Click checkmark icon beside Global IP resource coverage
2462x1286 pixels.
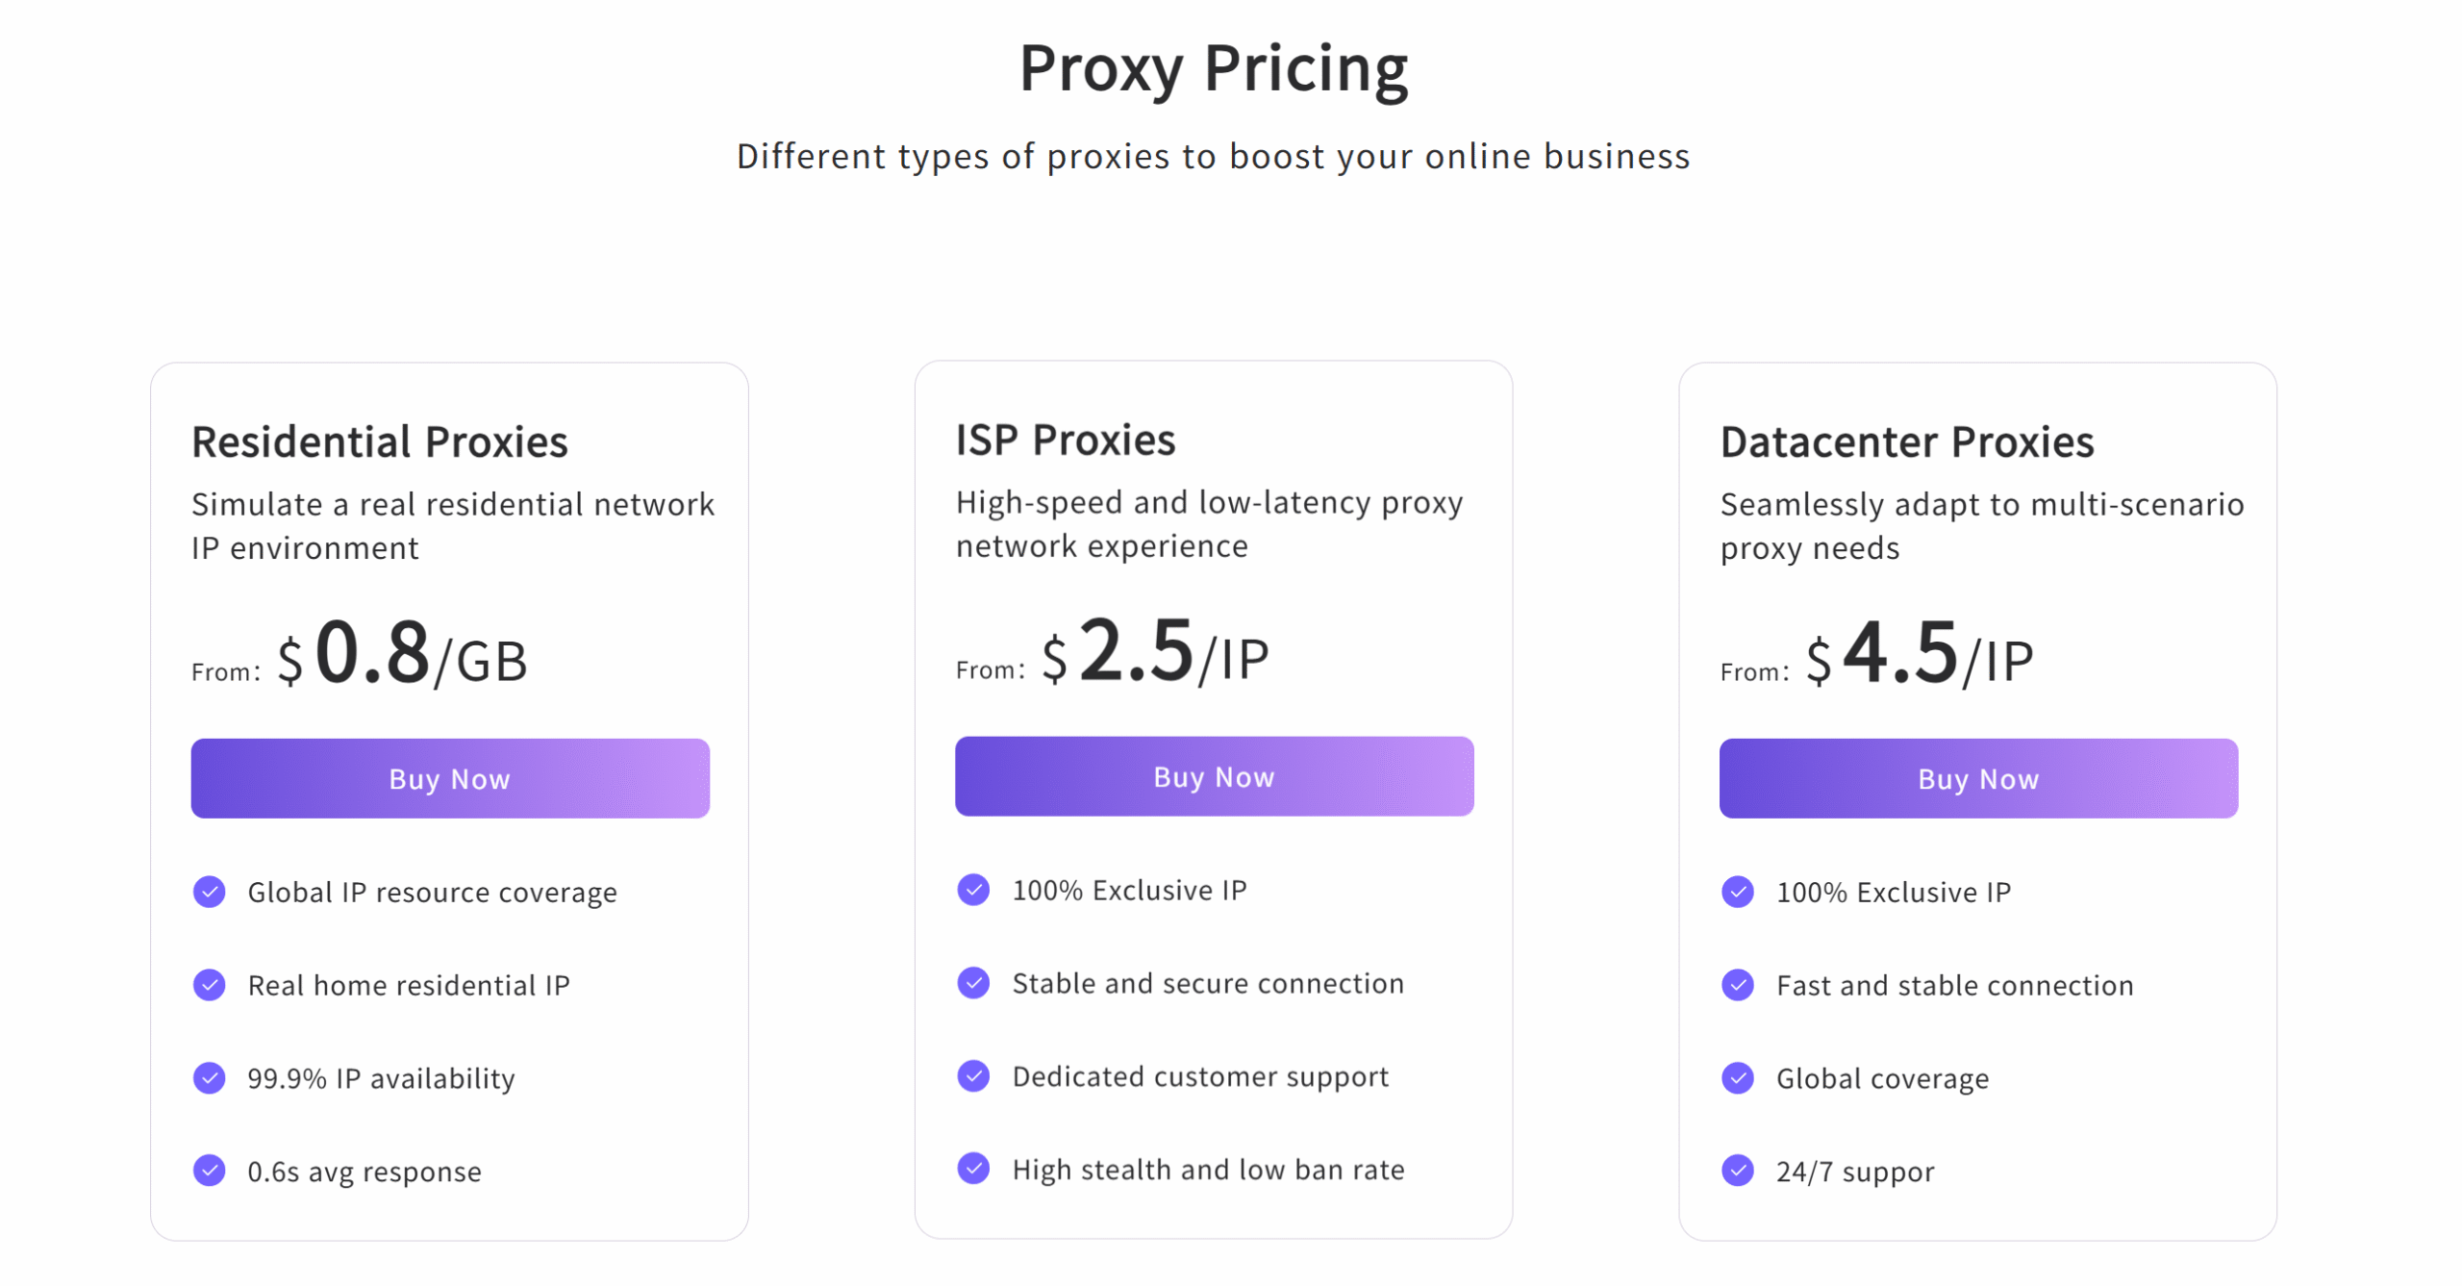[210, 892]
